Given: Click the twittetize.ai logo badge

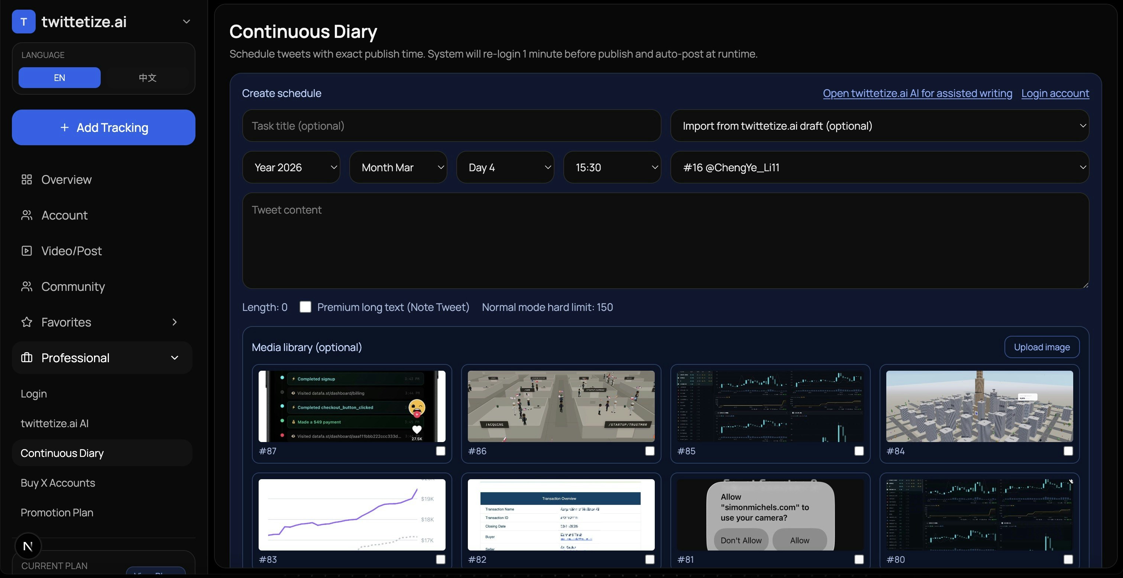Looking at the screenshot, I should click(23, 21).
